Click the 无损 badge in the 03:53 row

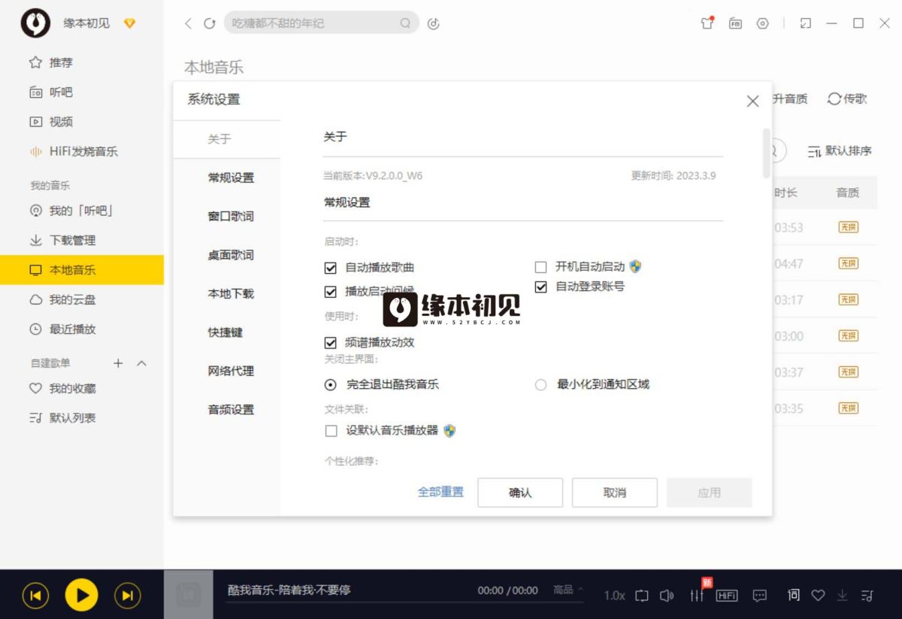pyautogui.click(x=848, y=227)
